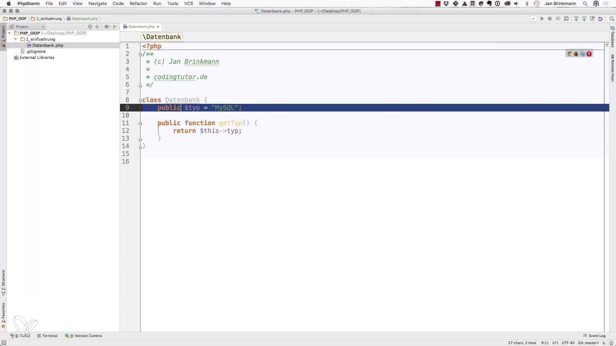The width and height of the screenshot is (616, 346).
Task: Open the inspections profile icon in status bar
Action: (x=611, y=343)
